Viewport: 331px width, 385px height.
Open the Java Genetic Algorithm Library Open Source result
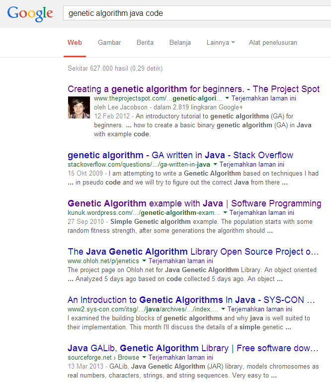coord(193,252)
